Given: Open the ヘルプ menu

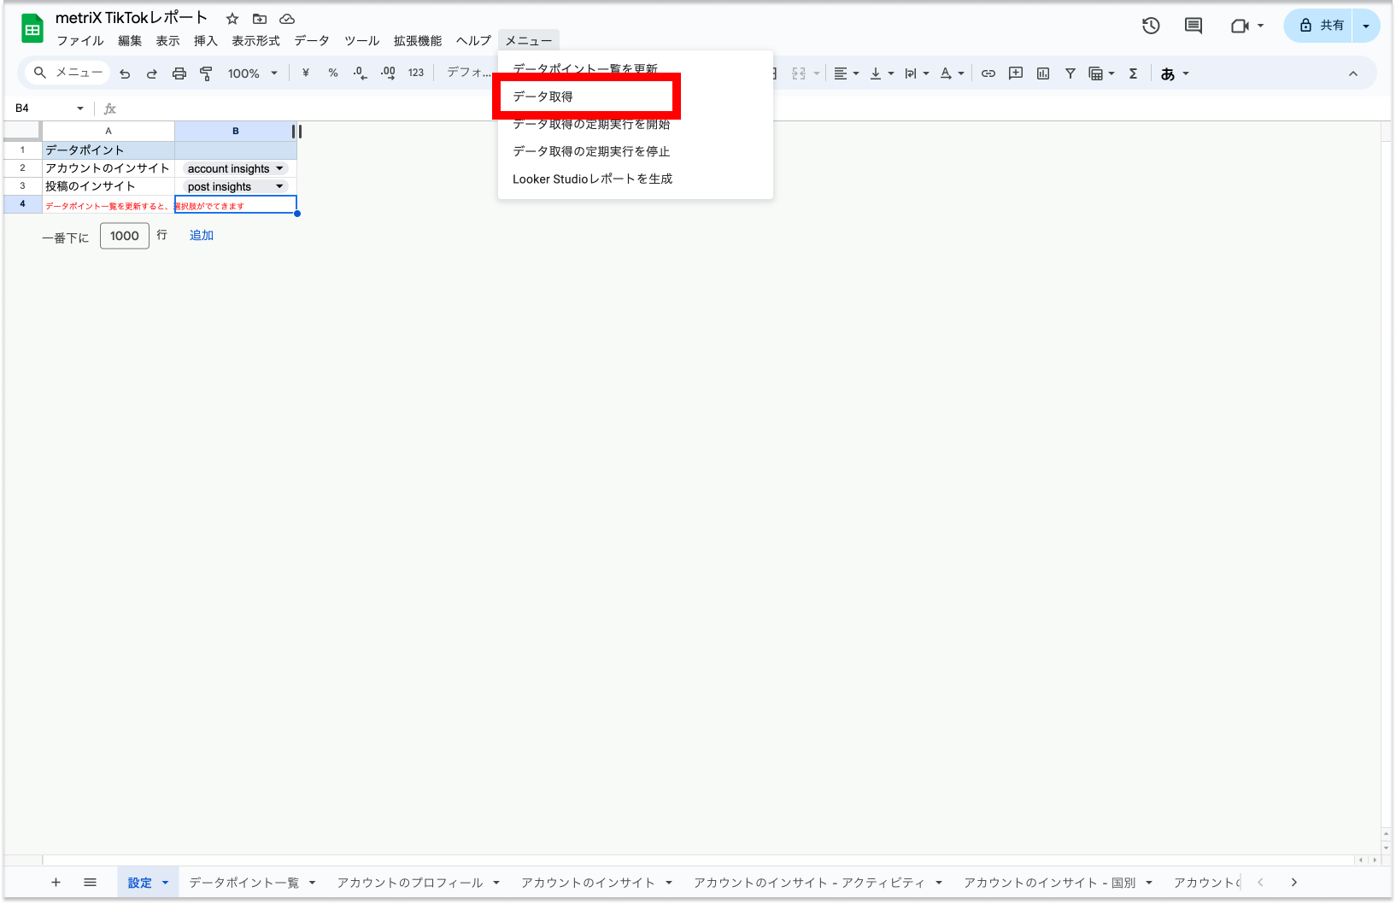Looking at the screenshot, I should (x=473, y=41).
